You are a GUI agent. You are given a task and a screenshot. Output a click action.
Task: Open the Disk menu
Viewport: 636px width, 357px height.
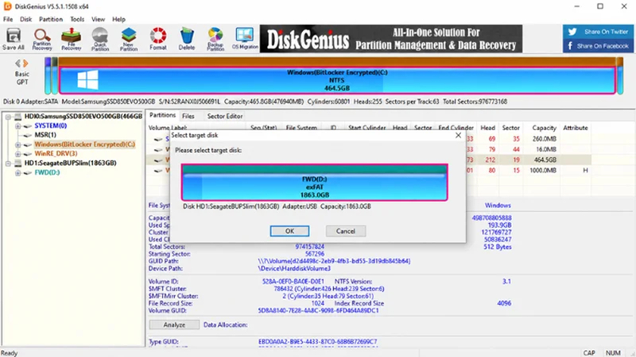(x=25, y=19)
